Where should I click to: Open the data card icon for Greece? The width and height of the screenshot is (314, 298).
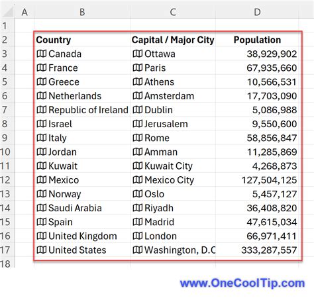tap(42, 81)
